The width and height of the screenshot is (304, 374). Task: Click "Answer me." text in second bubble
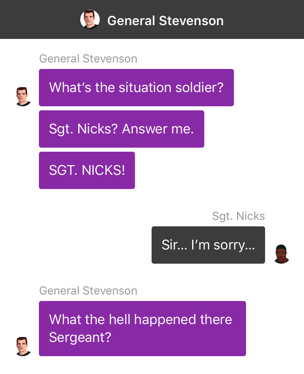158,129
